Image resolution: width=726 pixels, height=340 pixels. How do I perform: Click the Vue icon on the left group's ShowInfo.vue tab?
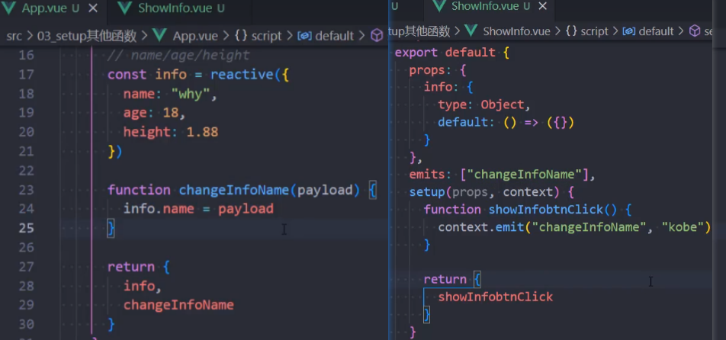click(x=124, y=8)
